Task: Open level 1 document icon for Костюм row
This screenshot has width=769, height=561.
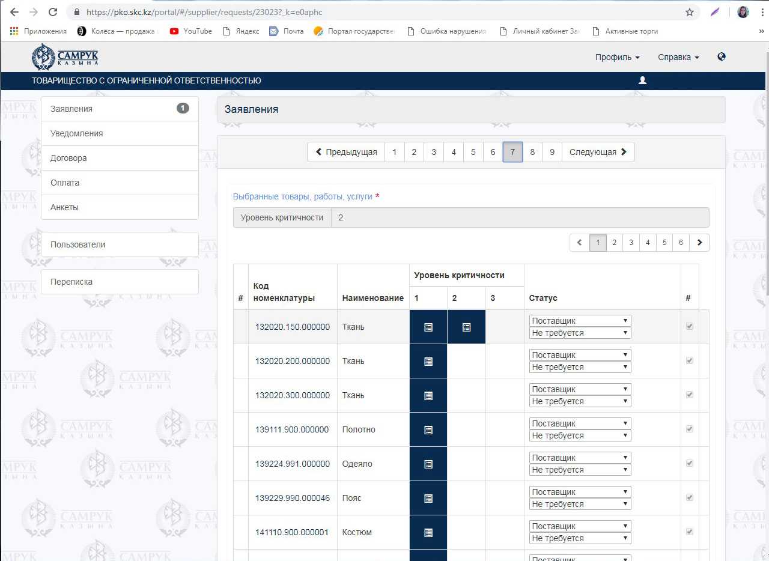Action: pyautogui.click(x=428, y=533)
